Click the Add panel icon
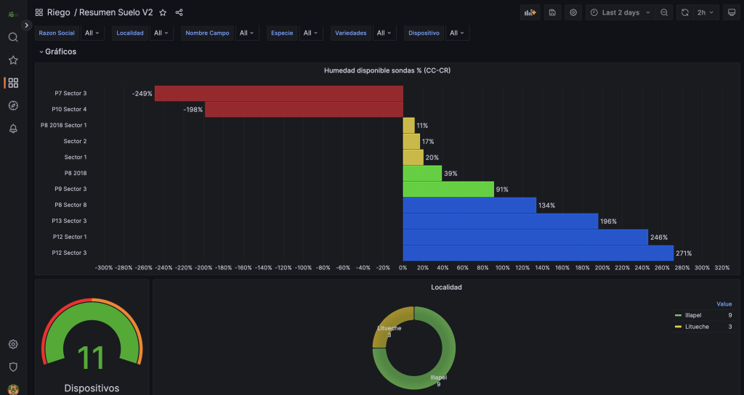This screenshot has height=395, width=744. click(530, 12)
